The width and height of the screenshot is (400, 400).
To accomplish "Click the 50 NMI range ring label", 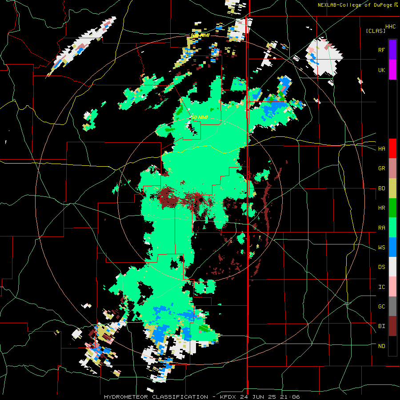I will click(x=200, y=118).
